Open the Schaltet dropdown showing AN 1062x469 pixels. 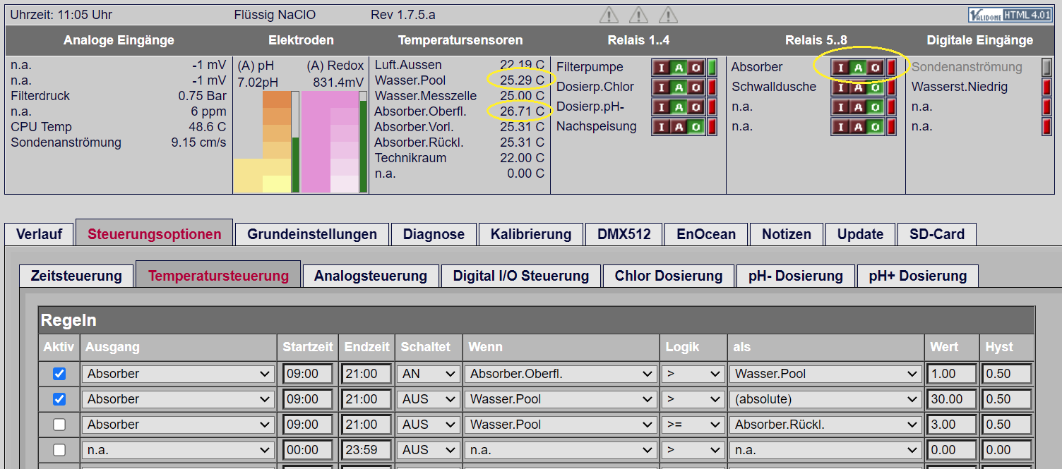coord(429,374)
